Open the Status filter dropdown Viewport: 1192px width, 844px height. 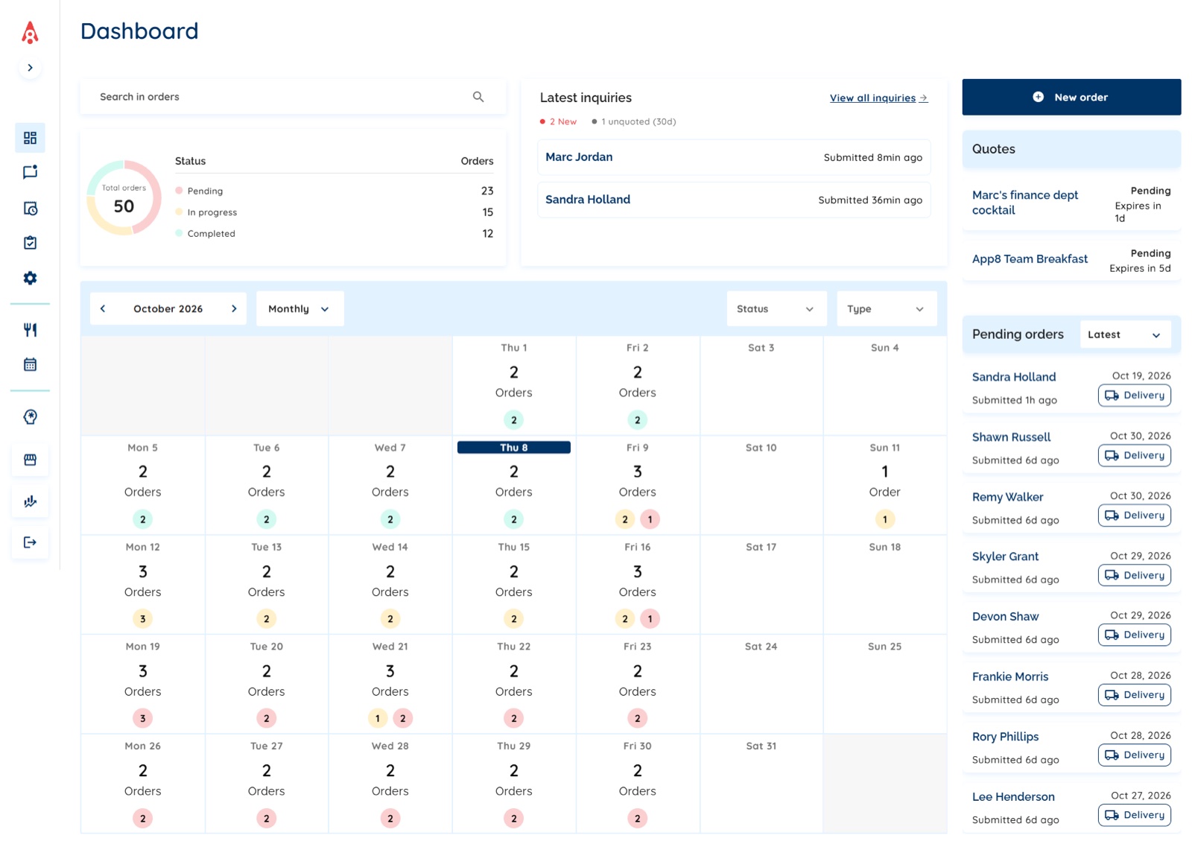(776, 308)
